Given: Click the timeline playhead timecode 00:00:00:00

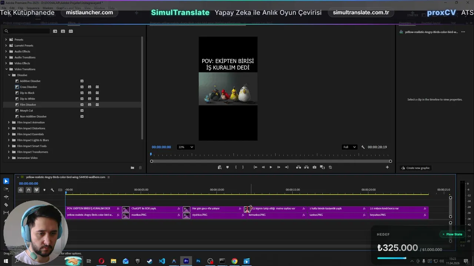Looking at the screenshot, I should 29,184.
